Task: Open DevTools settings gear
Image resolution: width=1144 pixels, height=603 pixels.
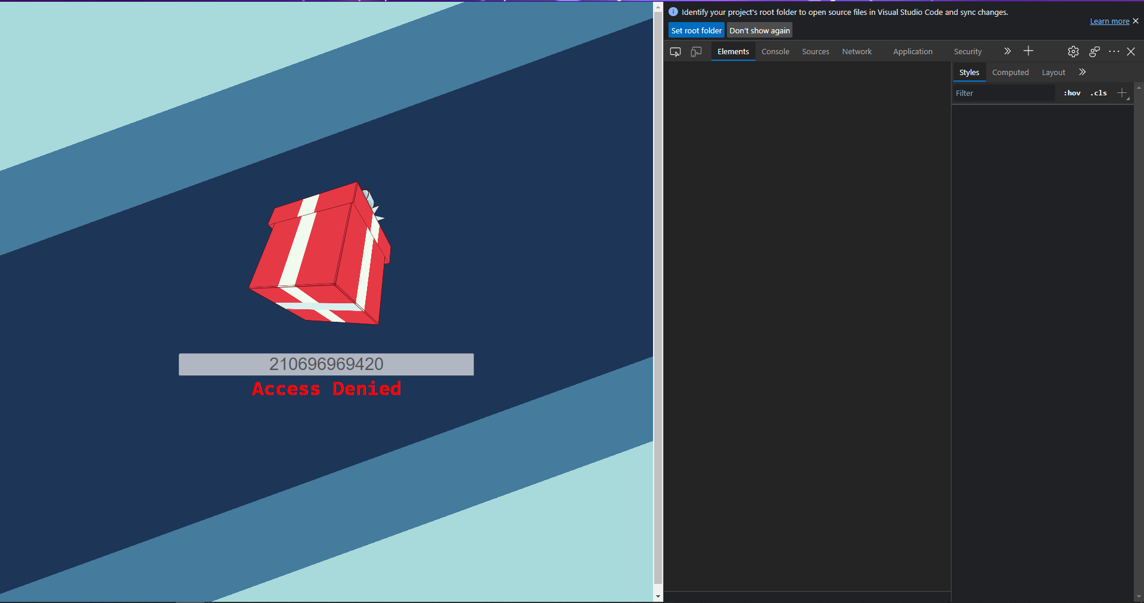Action: coord(1073,52)
